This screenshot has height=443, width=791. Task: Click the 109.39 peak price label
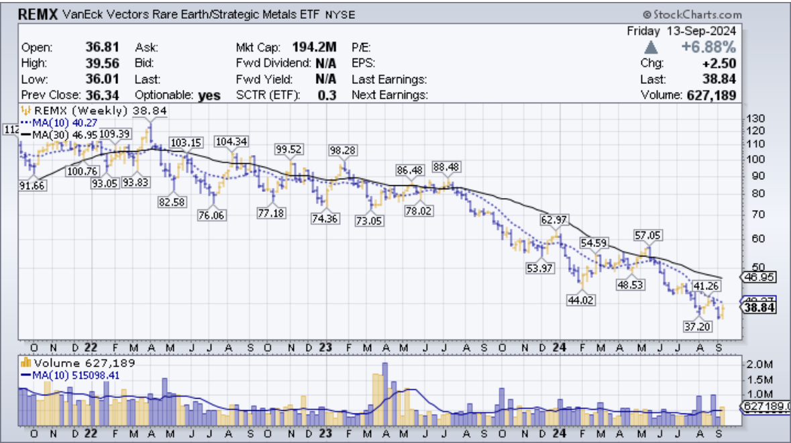tap(115, 134)
